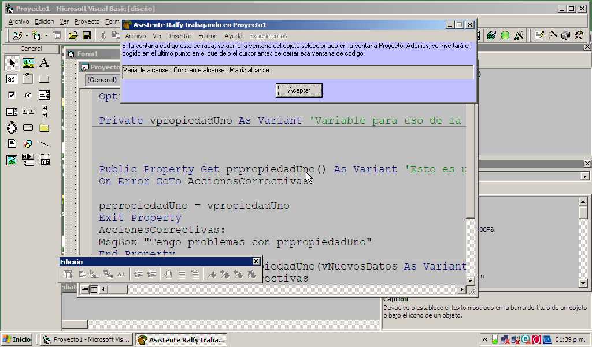This screenshot has height=347, width=592.
Task: Open the Ver menu in Visual Basic
Action: coord(64,21)
